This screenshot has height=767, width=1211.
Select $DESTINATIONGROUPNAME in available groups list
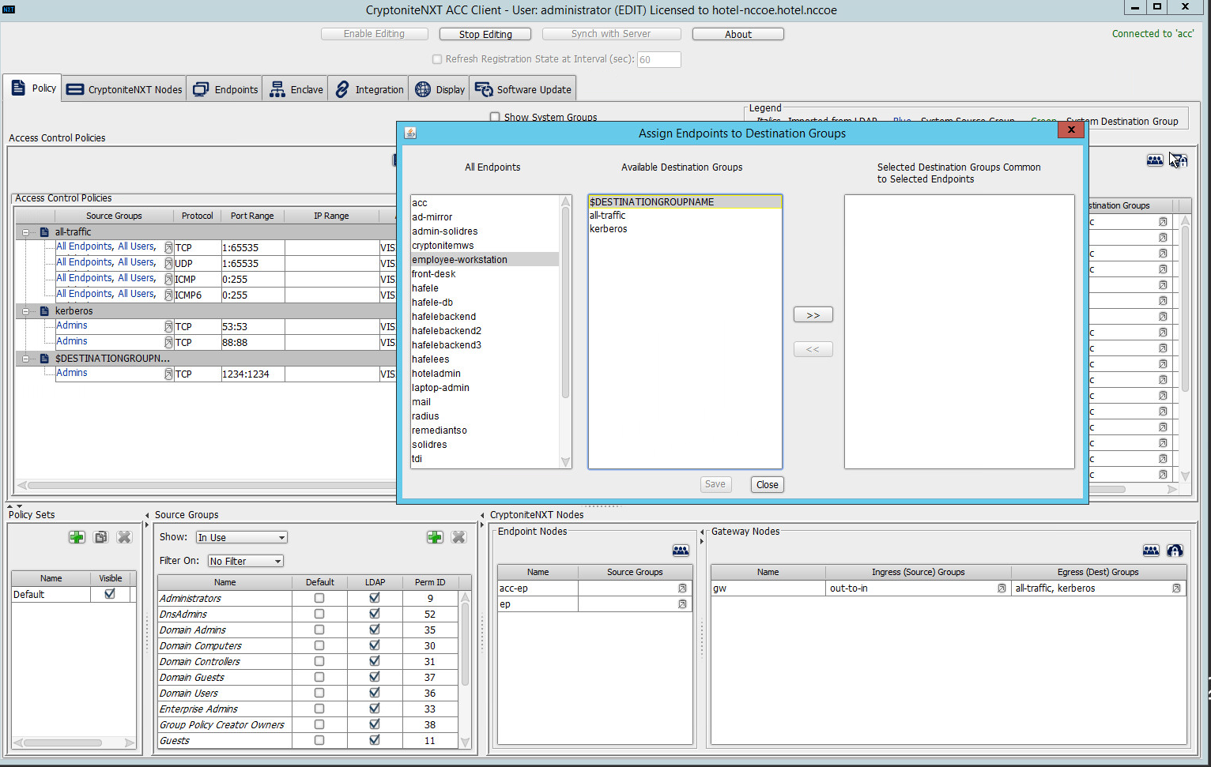pos(685,202)
